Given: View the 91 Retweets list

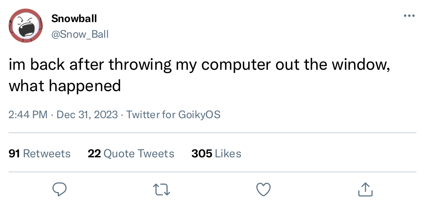Looking at the screenshot, I should (40, 153).
